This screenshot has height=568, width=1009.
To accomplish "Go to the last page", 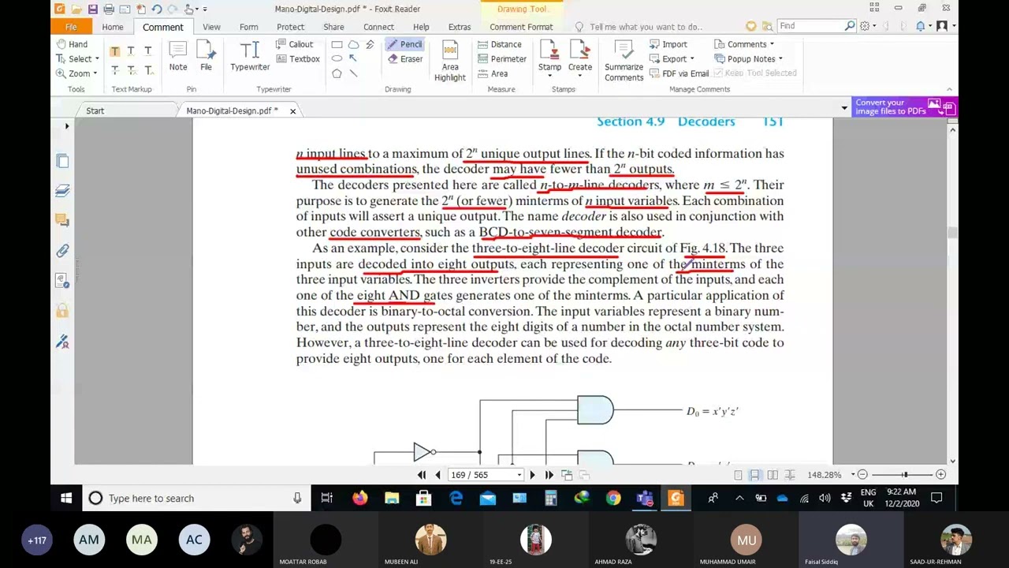I will tap(549, 475).
